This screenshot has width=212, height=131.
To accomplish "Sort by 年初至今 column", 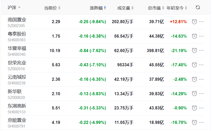I will click(177, 8).
